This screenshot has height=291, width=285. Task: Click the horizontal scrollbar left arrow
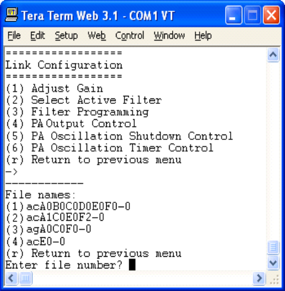pyautogui.click(x=11, y=278)
